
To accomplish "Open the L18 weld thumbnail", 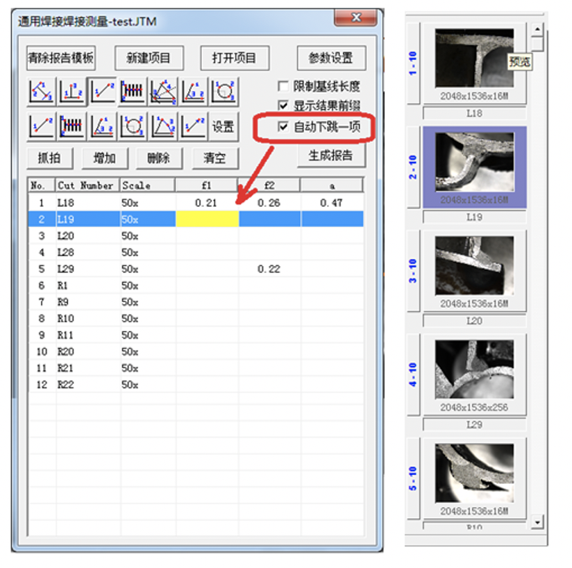I will coord(474,58).
